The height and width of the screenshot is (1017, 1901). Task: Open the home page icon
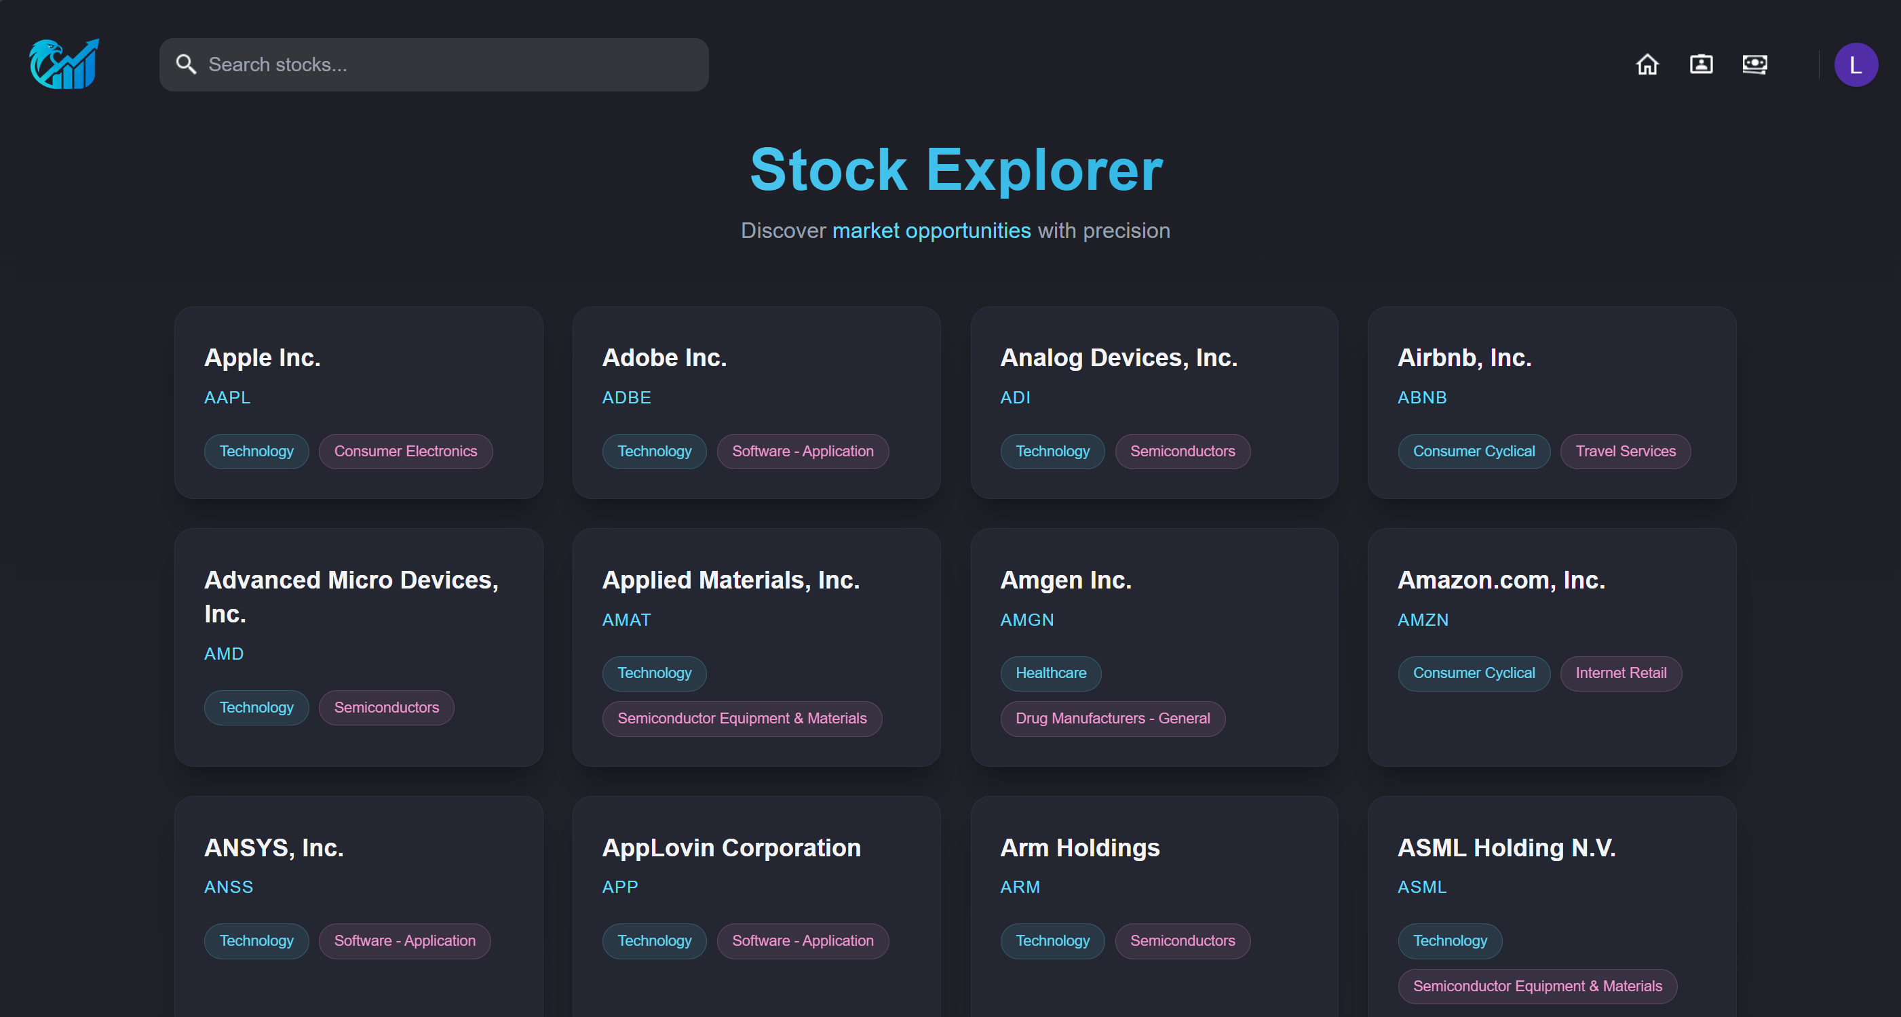click(x=1647, y=65)
